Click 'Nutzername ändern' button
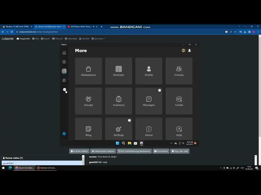The image size is (261, 195). click(103, 151)
